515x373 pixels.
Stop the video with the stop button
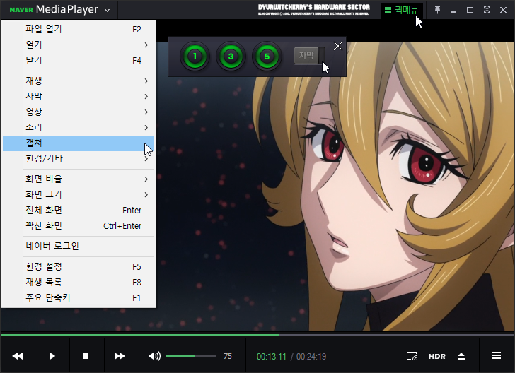click(86, 356)
